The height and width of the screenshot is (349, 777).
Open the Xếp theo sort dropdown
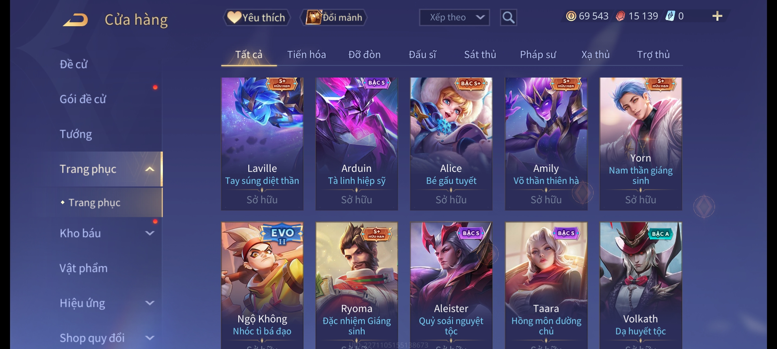pos(454,17)
